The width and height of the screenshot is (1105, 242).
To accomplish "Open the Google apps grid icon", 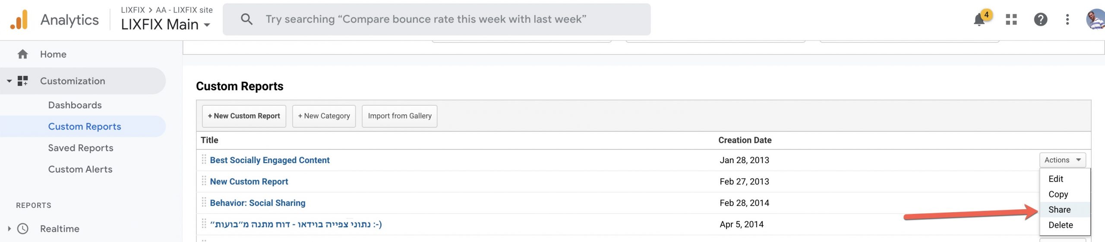I will (1011, 19).
